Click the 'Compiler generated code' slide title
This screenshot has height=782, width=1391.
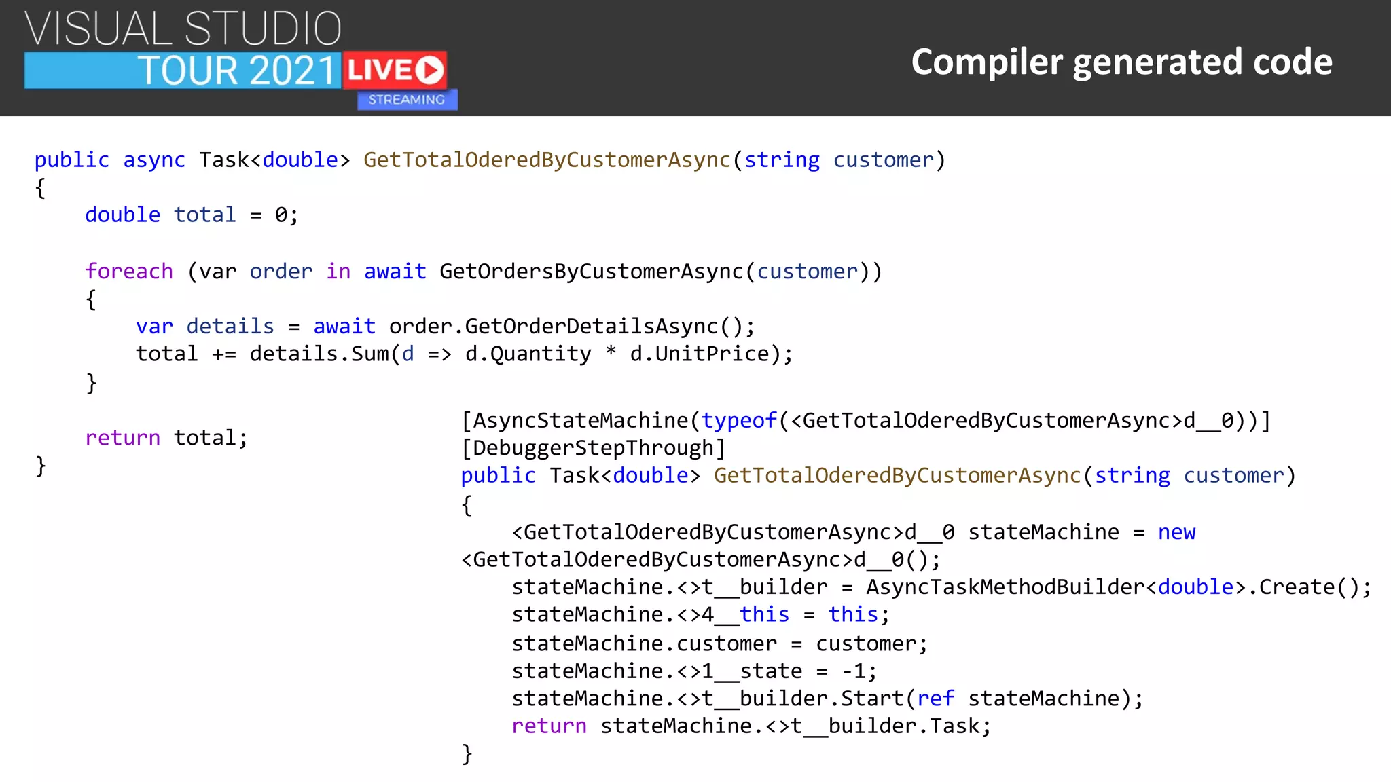(x=1121, y=62)
